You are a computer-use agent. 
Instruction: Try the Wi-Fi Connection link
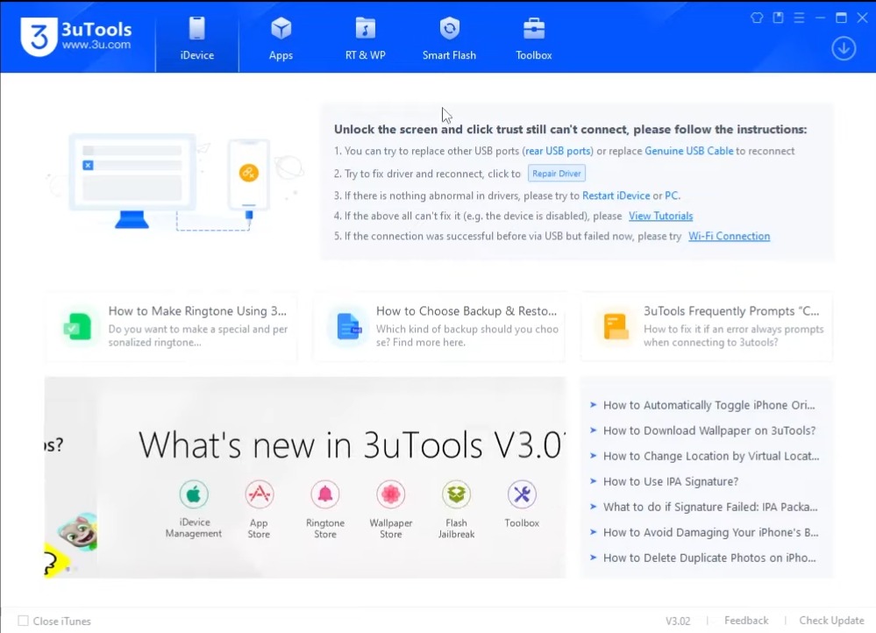tap(729, 236)
